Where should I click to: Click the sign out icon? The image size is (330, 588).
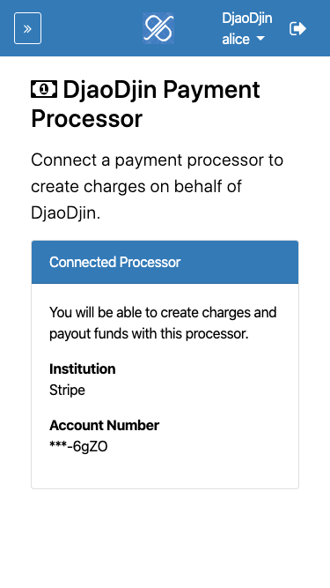click(x=297, y=28)
